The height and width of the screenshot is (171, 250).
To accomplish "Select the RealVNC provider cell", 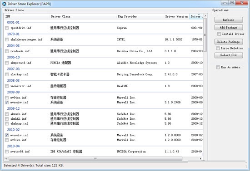I will 122,86.
